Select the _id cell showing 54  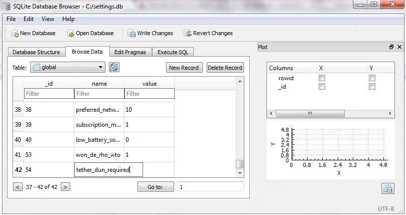coord(49,170)
